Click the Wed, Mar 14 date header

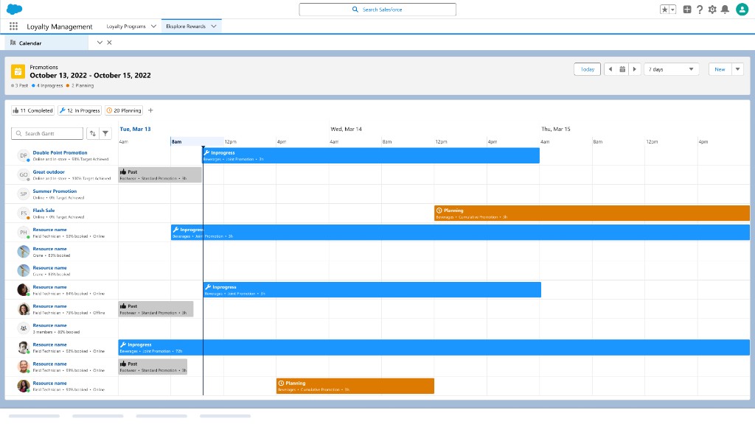(346, 129)
